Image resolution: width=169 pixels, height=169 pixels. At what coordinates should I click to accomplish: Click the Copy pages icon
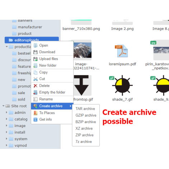[36, 72]
